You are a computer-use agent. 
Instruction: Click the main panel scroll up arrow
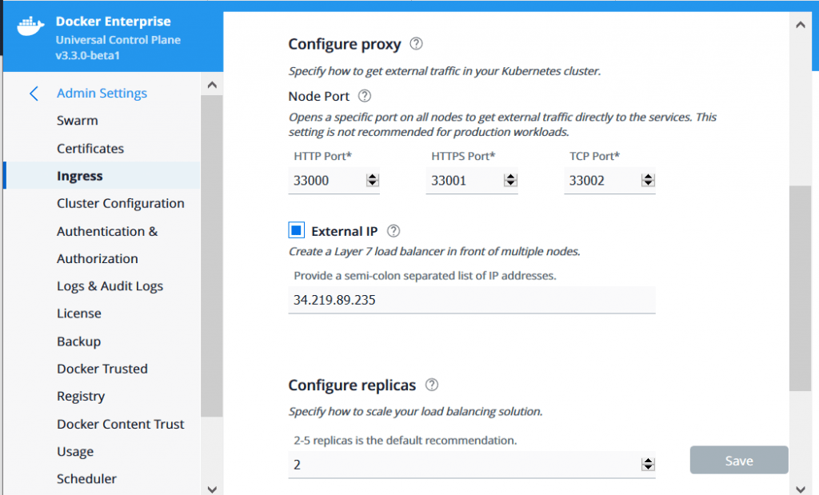click(x=800, y=25)
